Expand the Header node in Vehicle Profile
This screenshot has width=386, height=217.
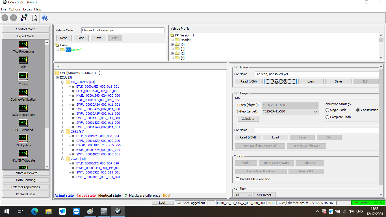tap(172, 40)
